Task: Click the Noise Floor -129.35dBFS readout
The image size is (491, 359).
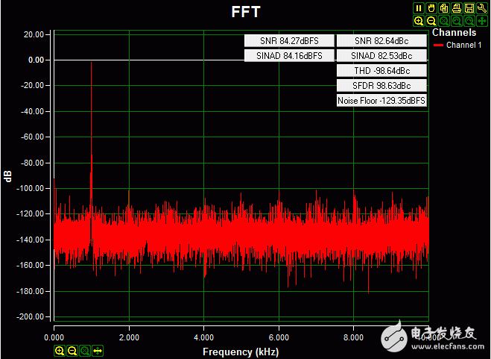Action: [381, 101]
